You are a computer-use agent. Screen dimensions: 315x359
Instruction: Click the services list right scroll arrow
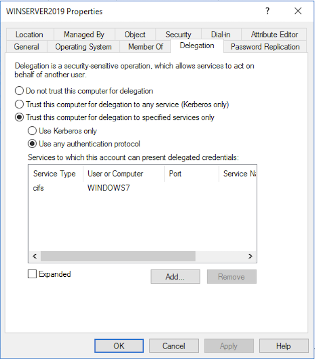(x=250, y=256)
